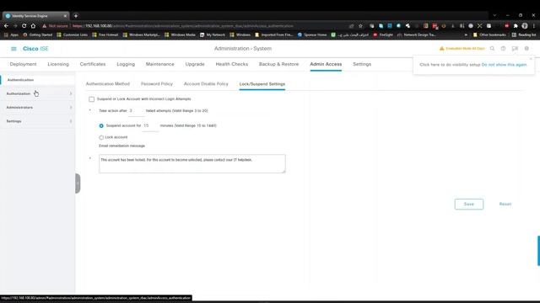
Task: Click the visibility setup link text
Action: click(x=450, y=65)
